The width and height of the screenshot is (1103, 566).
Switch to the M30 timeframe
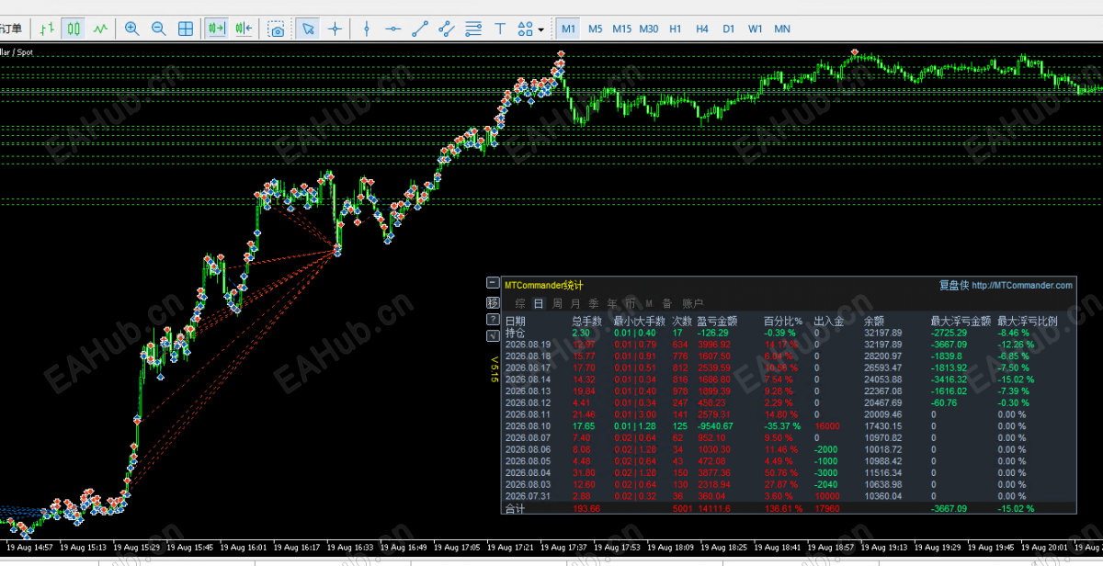pyautogui.click(x=649, y=28)
